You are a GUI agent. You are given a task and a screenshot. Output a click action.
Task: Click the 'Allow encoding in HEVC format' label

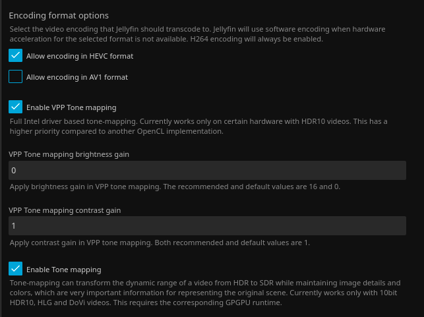[79, 57]
